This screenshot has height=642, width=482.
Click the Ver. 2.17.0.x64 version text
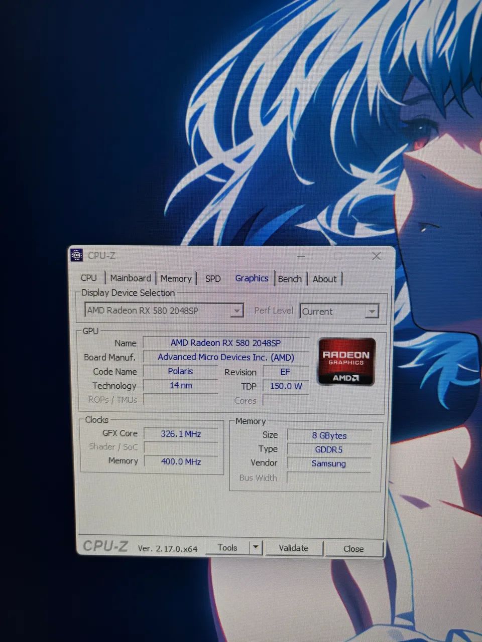[x=168, y=549]
